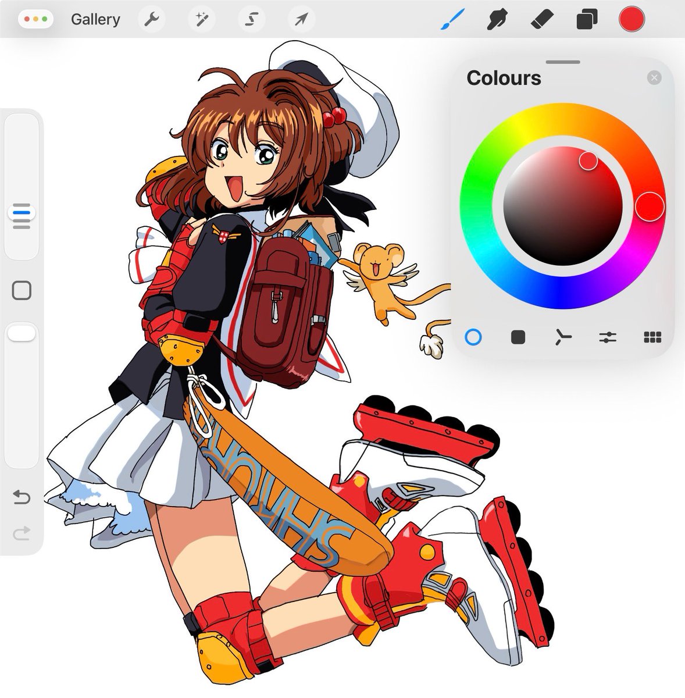Switch to Value sliders colour tab

[x=608, y=337]
